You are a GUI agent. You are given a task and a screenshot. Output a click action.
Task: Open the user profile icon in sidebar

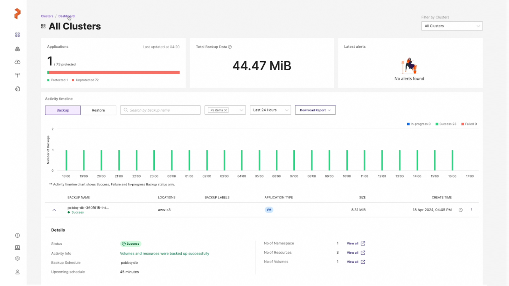click(x=17, y=272)
